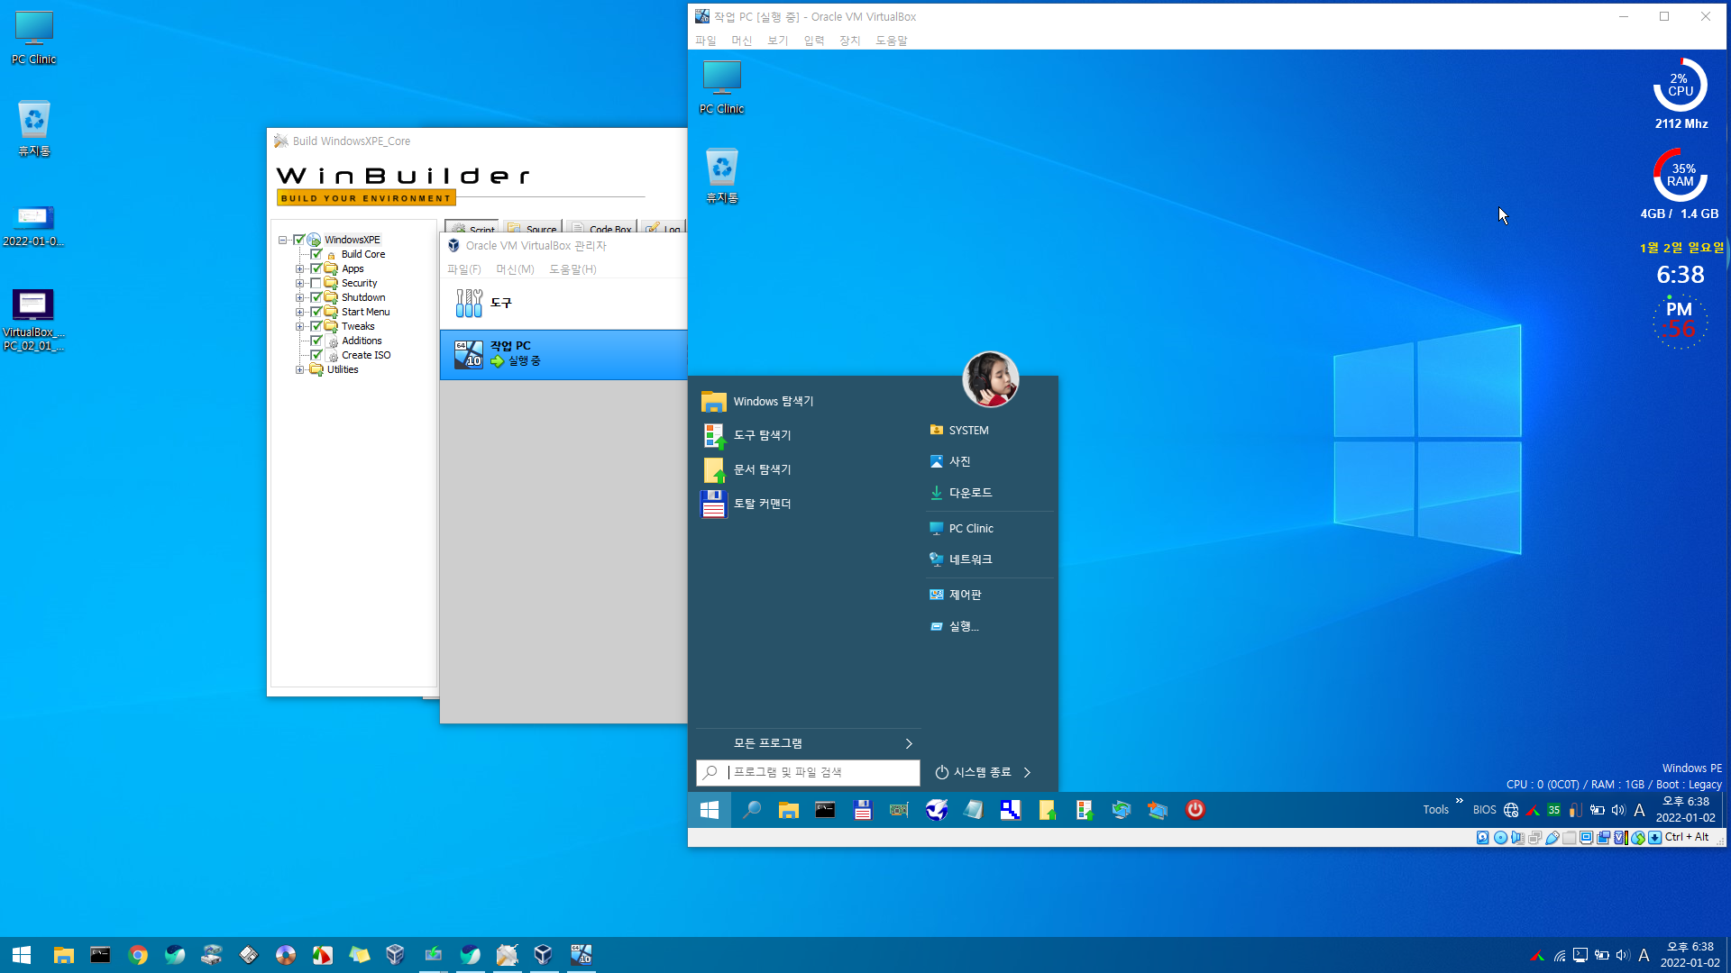Open the VM taskbar clock showing 오후 6:38

point(1686,810)
